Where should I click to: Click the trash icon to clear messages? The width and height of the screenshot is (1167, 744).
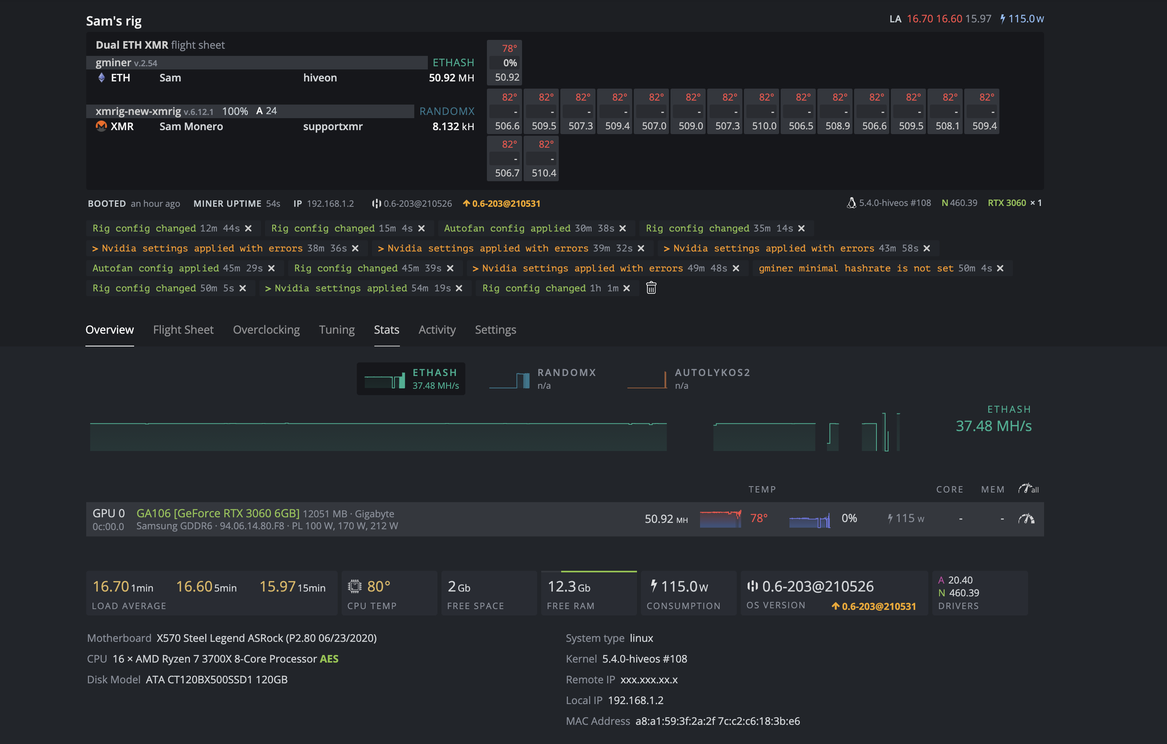pyautogui.click(x=651, y=288)
